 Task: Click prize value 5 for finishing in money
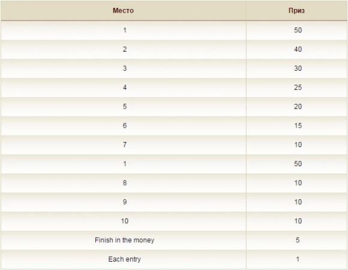point(298,240)
